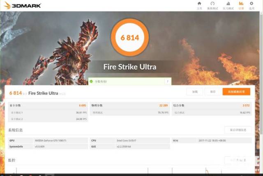The width and height of the screenshot is (263, 176).
Task: Open the Benchmarks gauge icon
Action: (212, 4)
